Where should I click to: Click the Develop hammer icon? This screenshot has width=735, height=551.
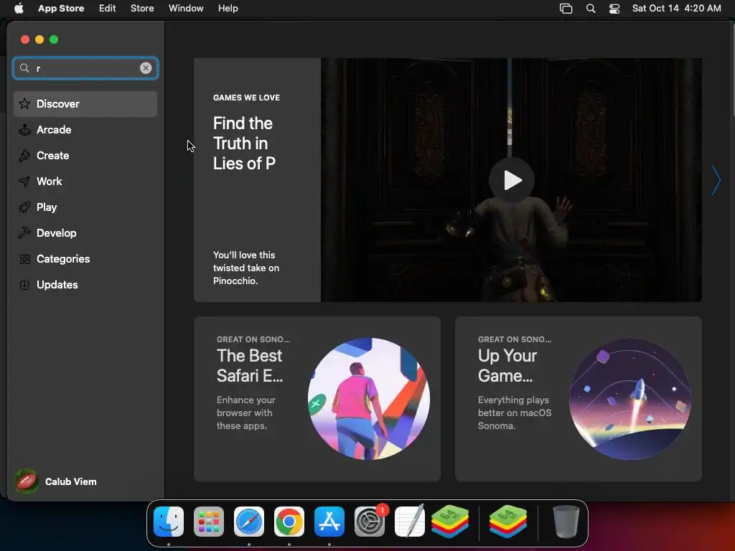[24, 233]
